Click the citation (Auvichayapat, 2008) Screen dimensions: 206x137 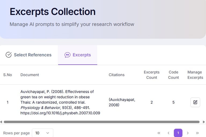[122, 102]
